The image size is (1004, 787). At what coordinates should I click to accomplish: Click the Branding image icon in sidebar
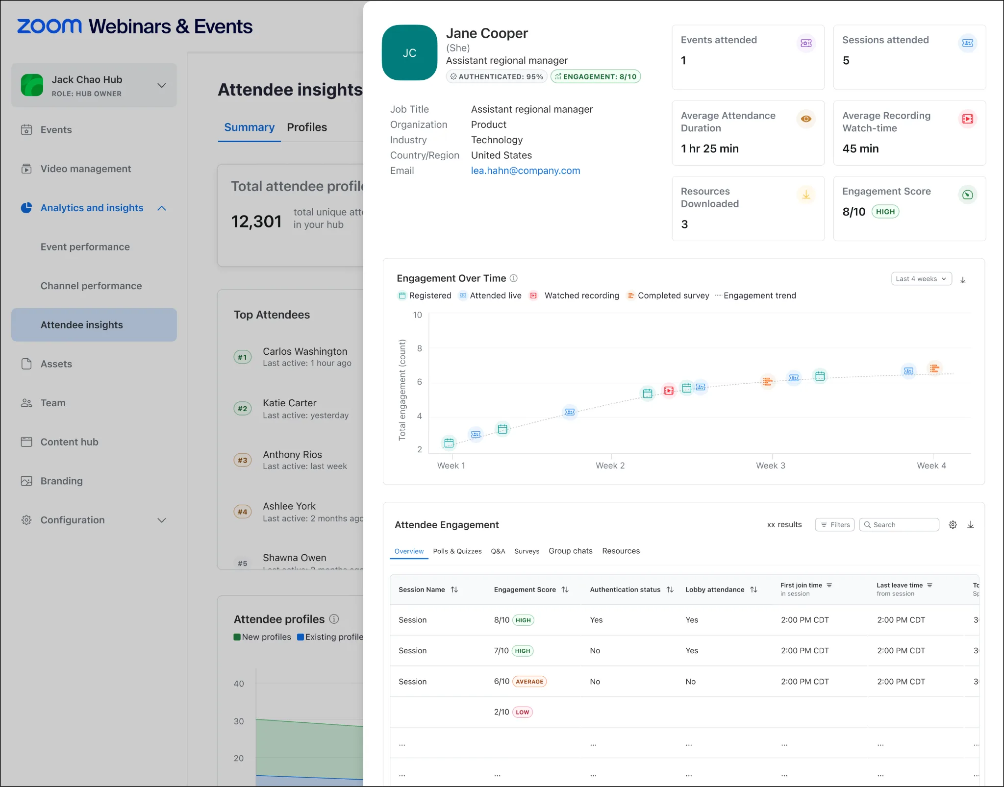[26, 481]
